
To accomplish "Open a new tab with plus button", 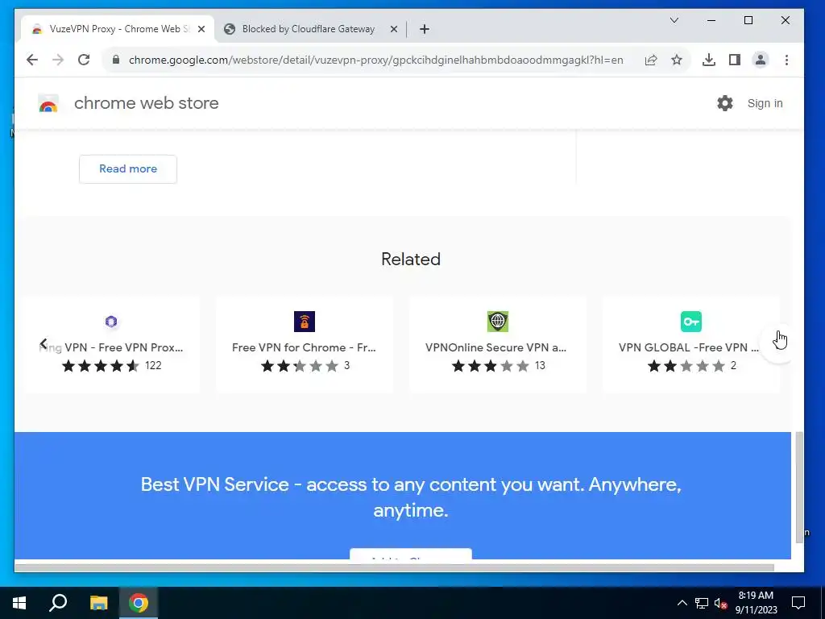I will coord(425,30).
